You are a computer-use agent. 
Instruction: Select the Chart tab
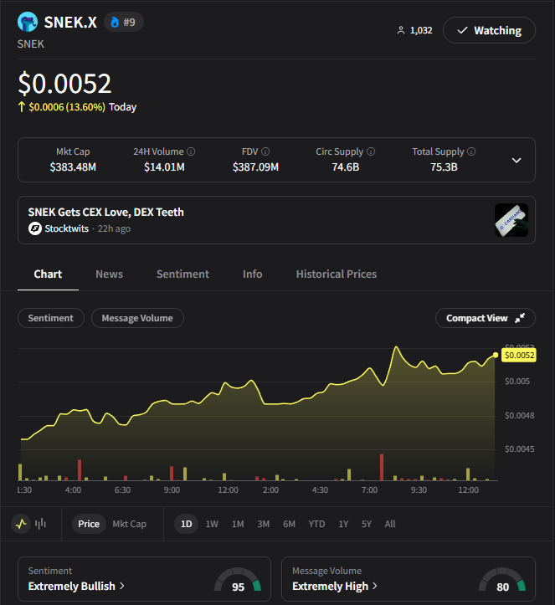click(x=48, y=274)
